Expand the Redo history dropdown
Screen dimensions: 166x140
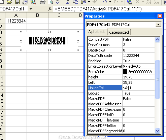[122, 2]
